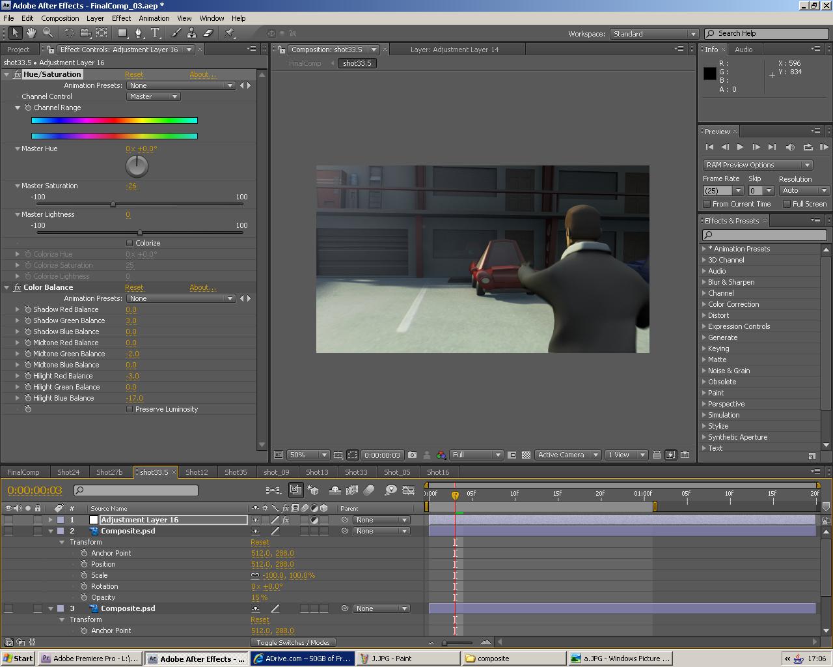Click the Master Hue angle dial
This screenshot has height=667, width=833.
[137, 166]
